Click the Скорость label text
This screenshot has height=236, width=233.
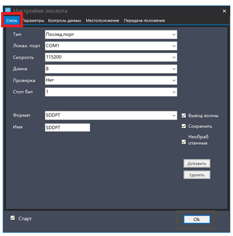pyautogui.click(x=24, y=57)
